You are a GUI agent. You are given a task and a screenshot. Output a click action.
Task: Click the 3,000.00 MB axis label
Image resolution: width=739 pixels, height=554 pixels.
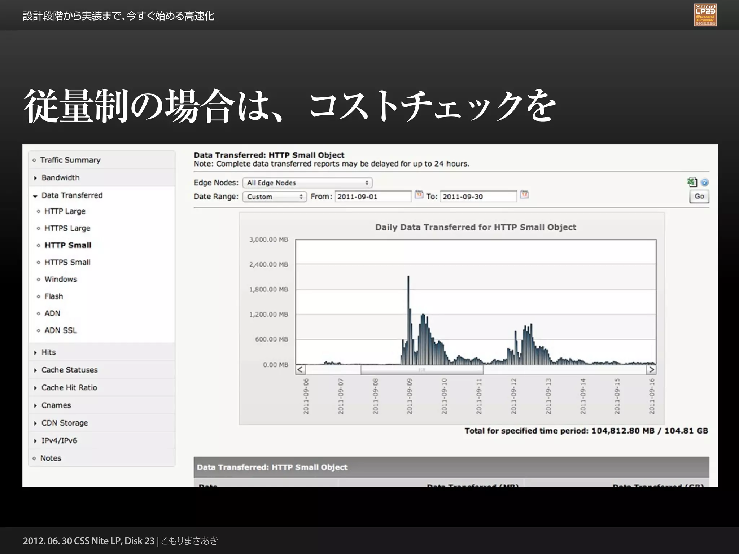(x=268, y=239)
